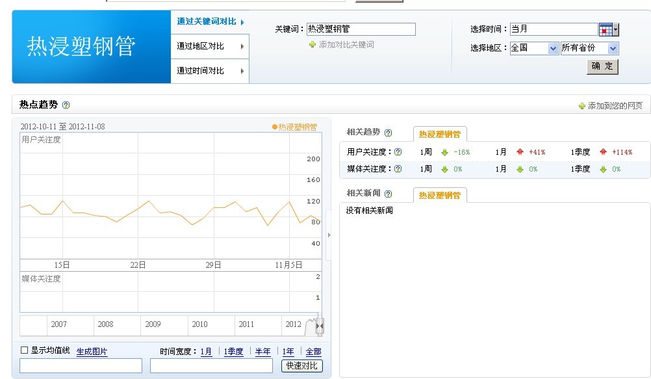Set time width to 1季度

coord(233,352)
